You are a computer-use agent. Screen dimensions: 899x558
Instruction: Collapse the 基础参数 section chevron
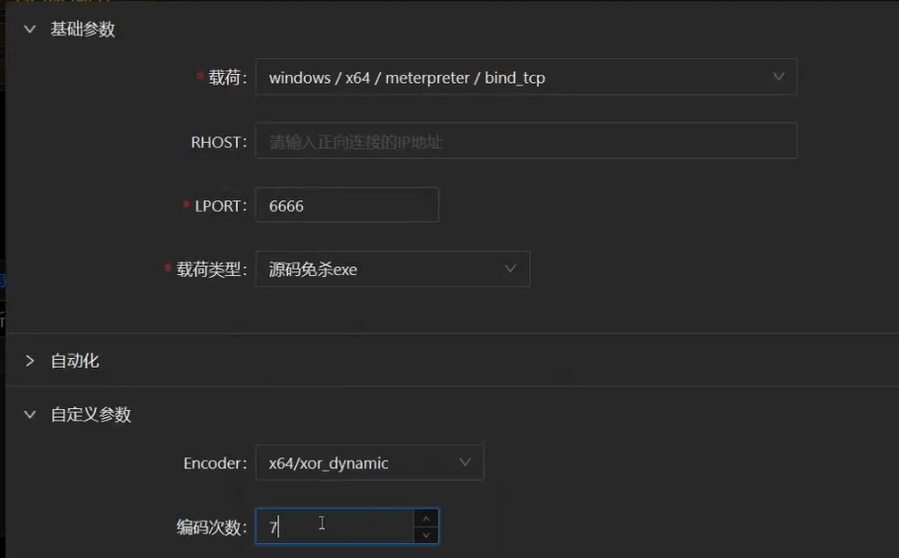coord(30,30)
